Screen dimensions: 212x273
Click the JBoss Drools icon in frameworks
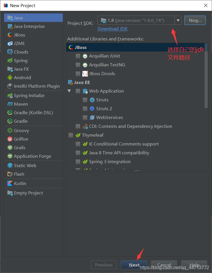click(85, 74)
